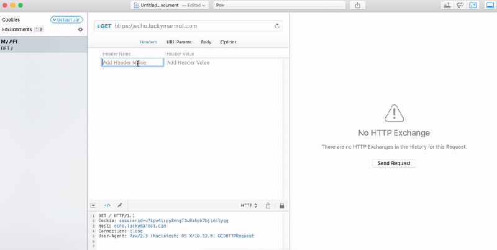This screenshot has height=250, width=497.
Task: Click the lock icon in code bar
Action: (x=282, y=205)
